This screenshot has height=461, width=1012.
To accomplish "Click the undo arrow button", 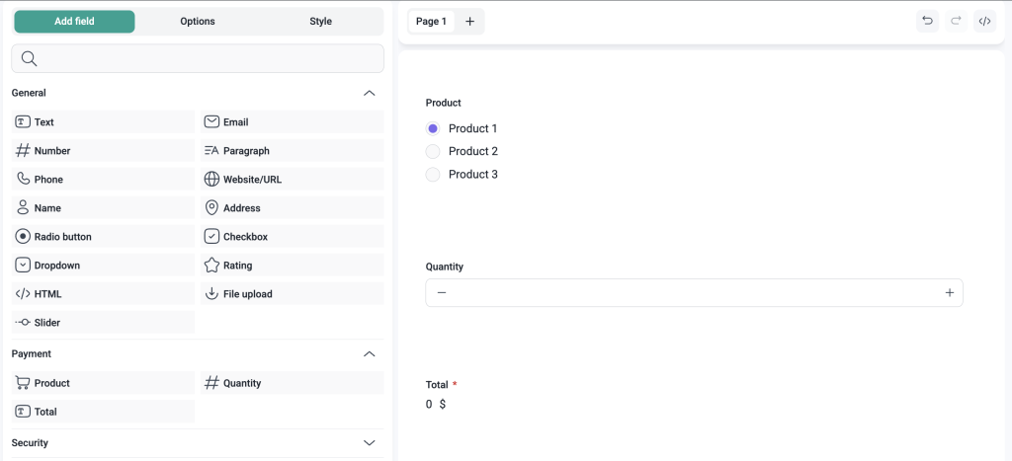I will pyautogui.click(x=927, y=22).
